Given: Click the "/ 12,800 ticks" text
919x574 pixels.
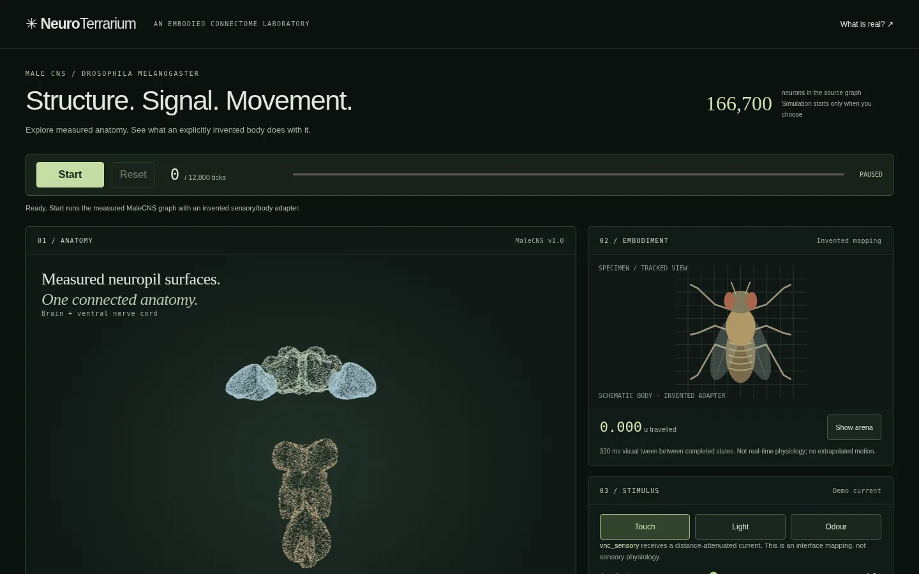Looking at the screenshot, I should coord(205,177).
